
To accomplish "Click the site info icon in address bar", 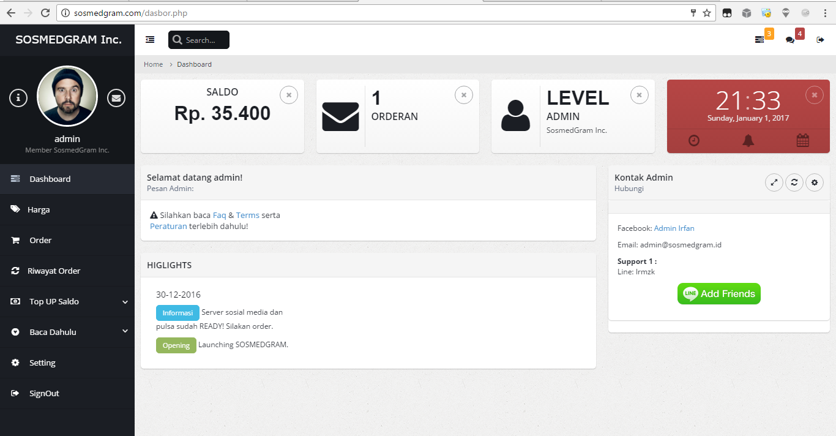I will (65, 13).
